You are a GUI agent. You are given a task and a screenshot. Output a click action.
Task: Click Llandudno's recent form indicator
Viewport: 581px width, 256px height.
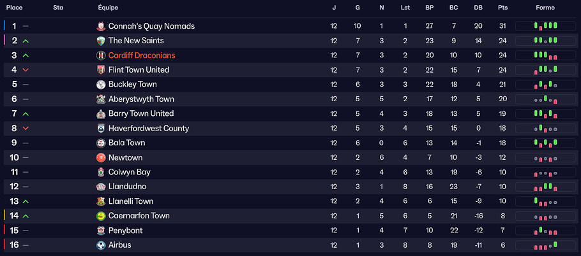click(x=545, y=187)
